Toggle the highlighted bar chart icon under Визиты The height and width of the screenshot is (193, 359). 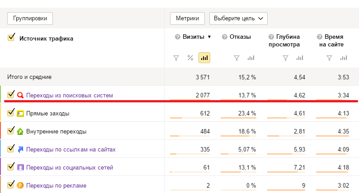coord(204,58)
